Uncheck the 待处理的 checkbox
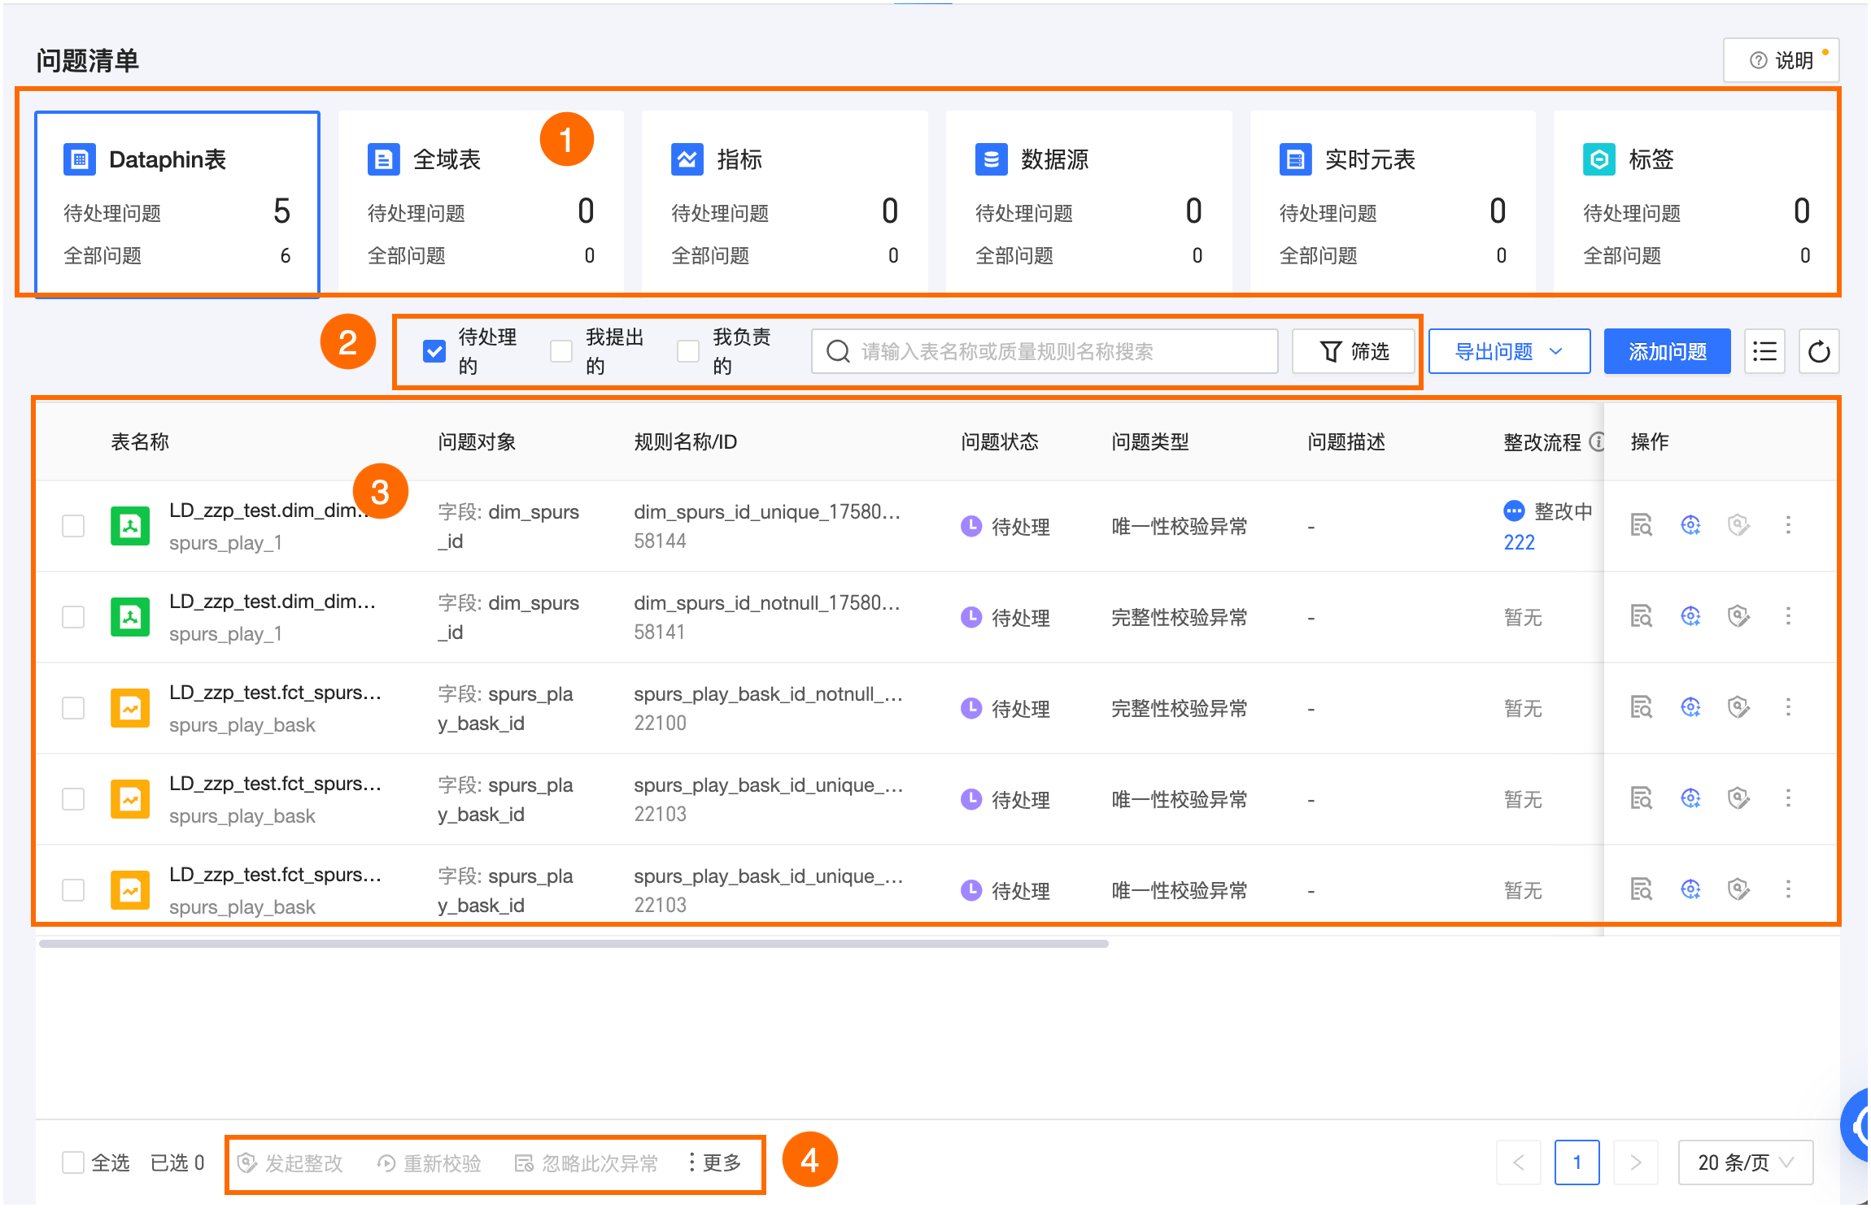The image size is (1871, 1208). click(434, 351)
